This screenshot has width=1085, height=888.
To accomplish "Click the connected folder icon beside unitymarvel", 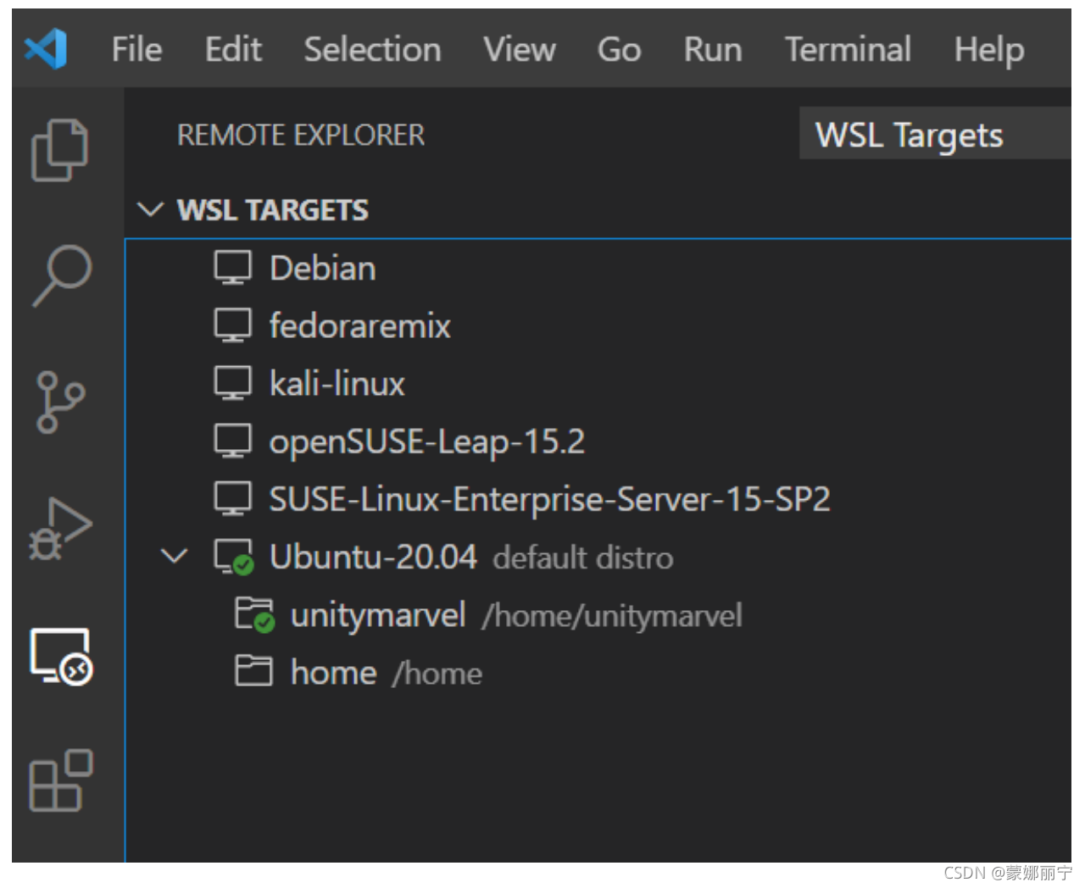I will tap(254, 615).
